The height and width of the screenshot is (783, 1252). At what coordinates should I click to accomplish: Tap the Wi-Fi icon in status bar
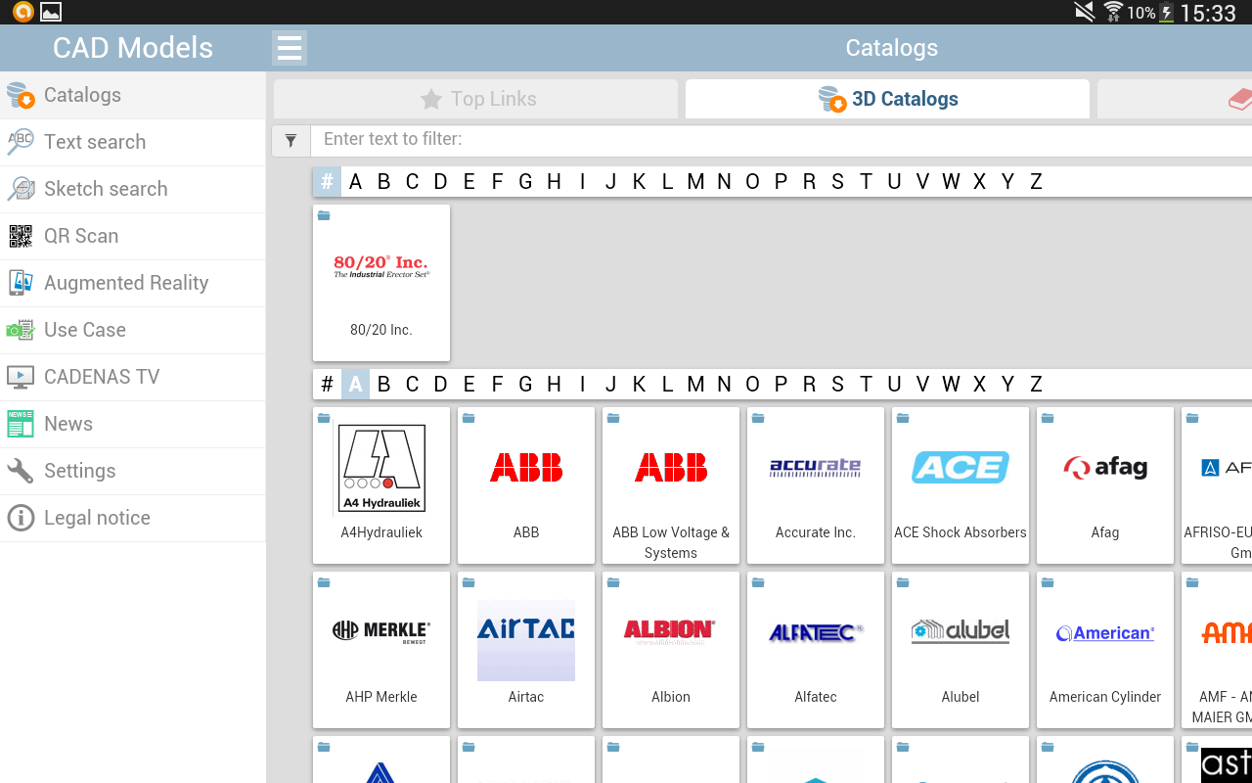tap(1113, 12)
